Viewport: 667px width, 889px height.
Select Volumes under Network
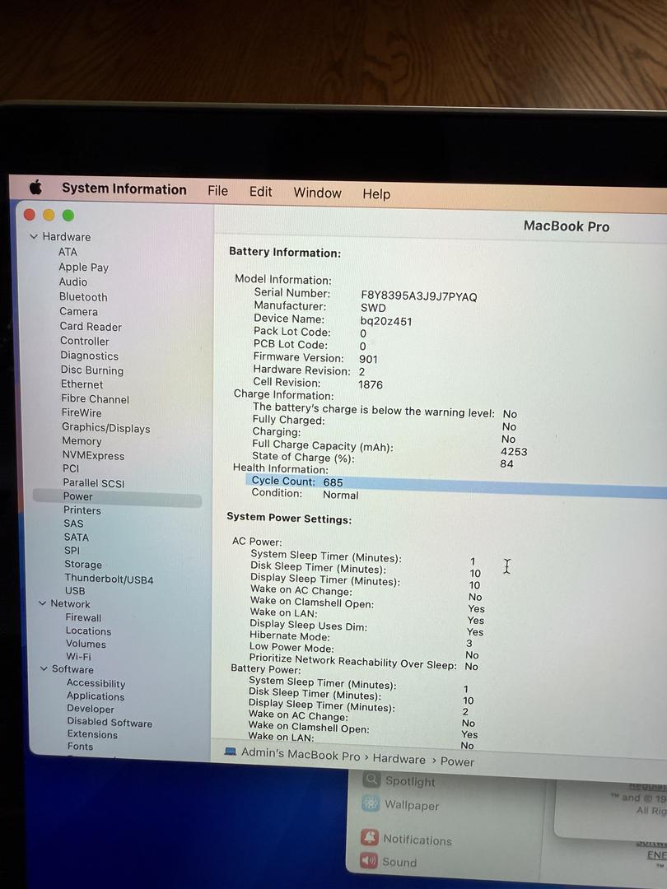[x=86, y=644]
